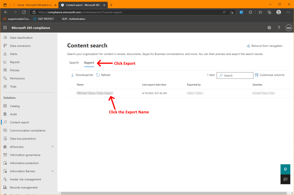Click Download list button
This screenshot has height=195, width=294.
(x=82, y=75)
